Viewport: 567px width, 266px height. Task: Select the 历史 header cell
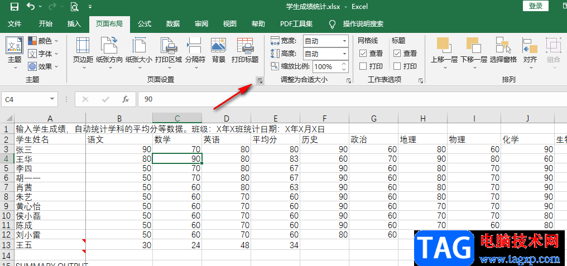click(324, 140)
